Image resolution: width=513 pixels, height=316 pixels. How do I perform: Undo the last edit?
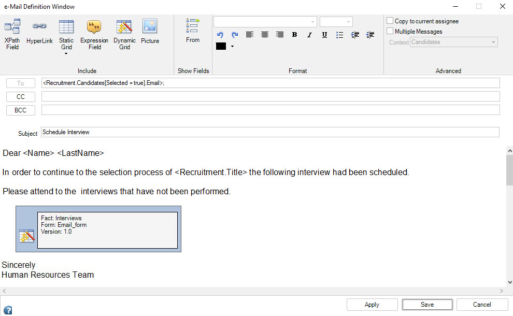[x=220, y=35]
